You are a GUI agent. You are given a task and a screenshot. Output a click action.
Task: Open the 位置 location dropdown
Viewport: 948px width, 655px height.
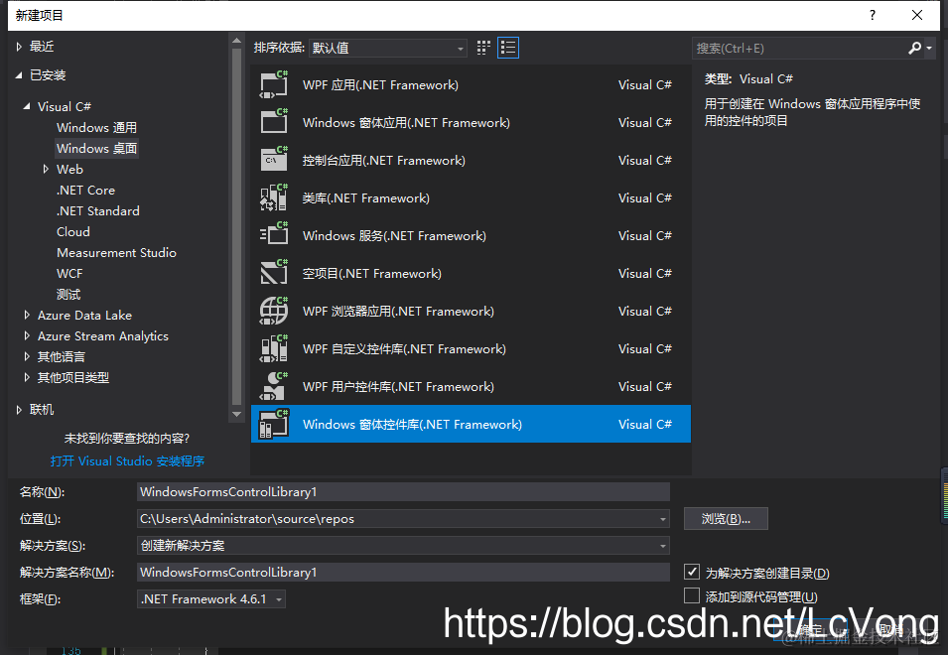[663, 519]
